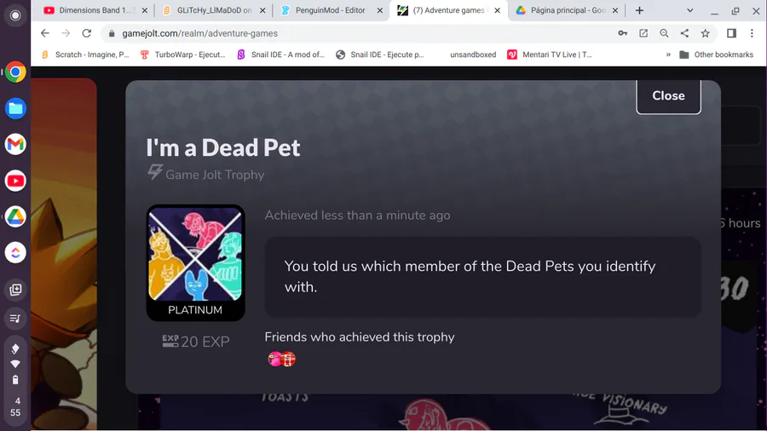Share this page using the share icon
The width and height of the screenshot is (767, 431).
684,33
